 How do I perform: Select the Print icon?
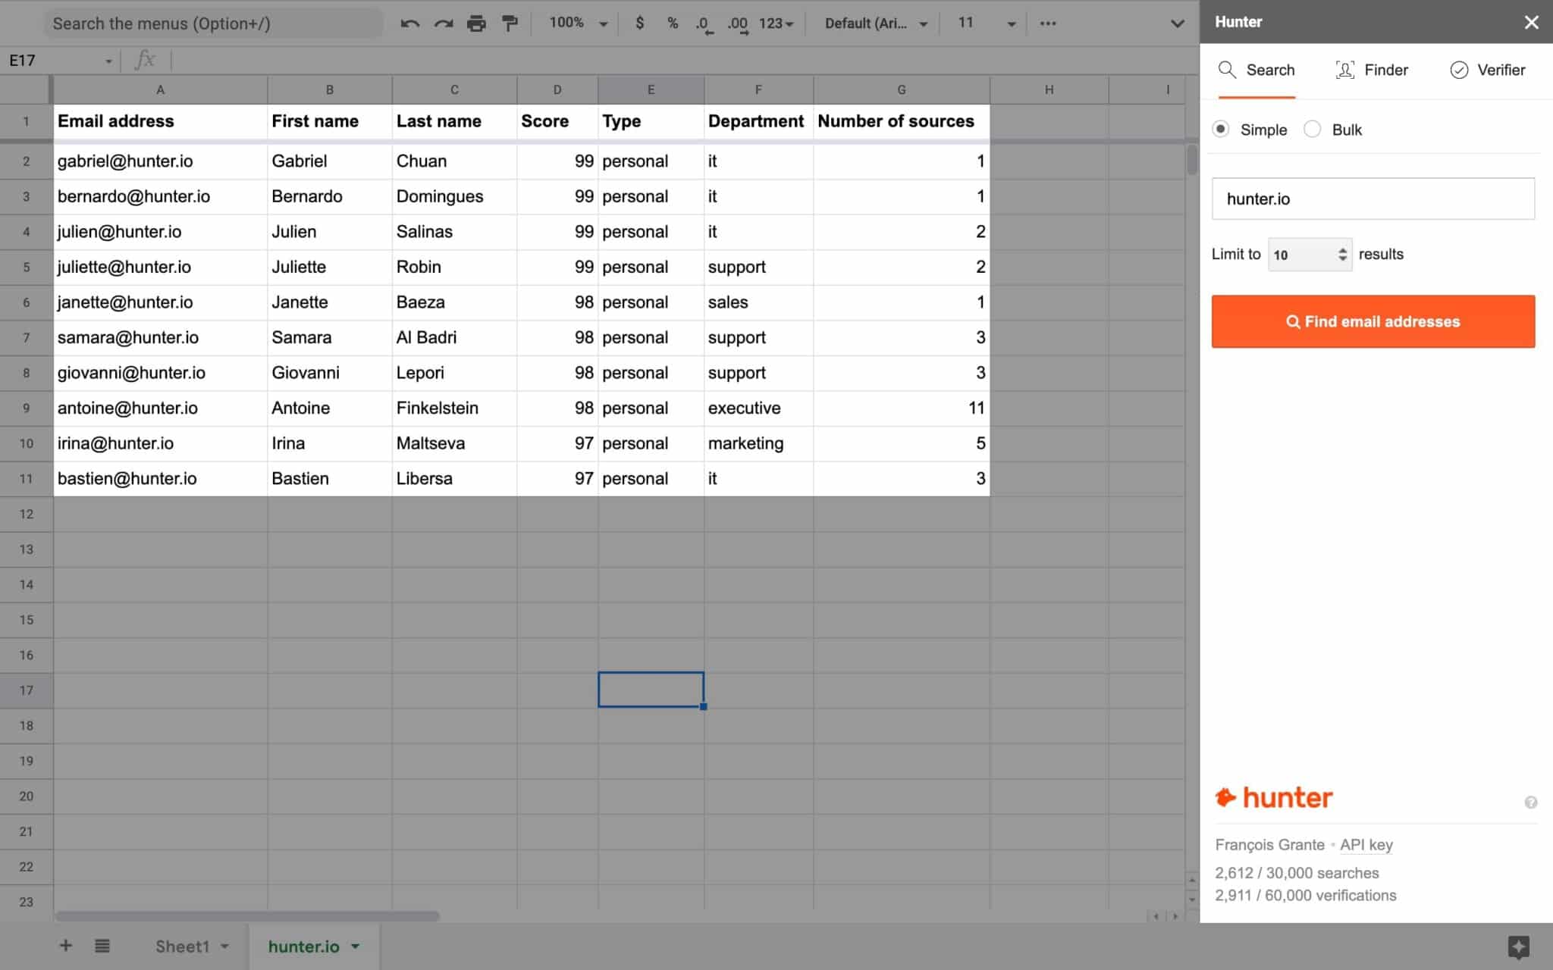pos(477,23)
